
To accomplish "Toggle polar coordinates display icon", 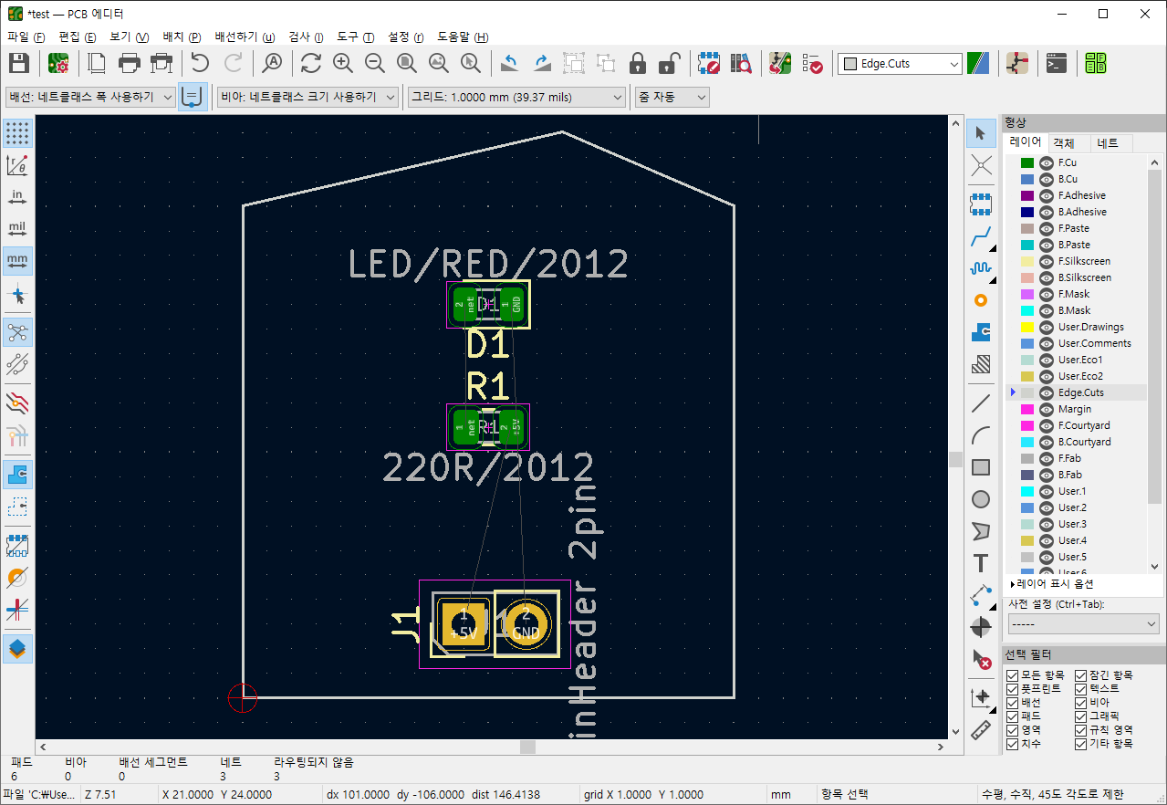I will [17, 165].
